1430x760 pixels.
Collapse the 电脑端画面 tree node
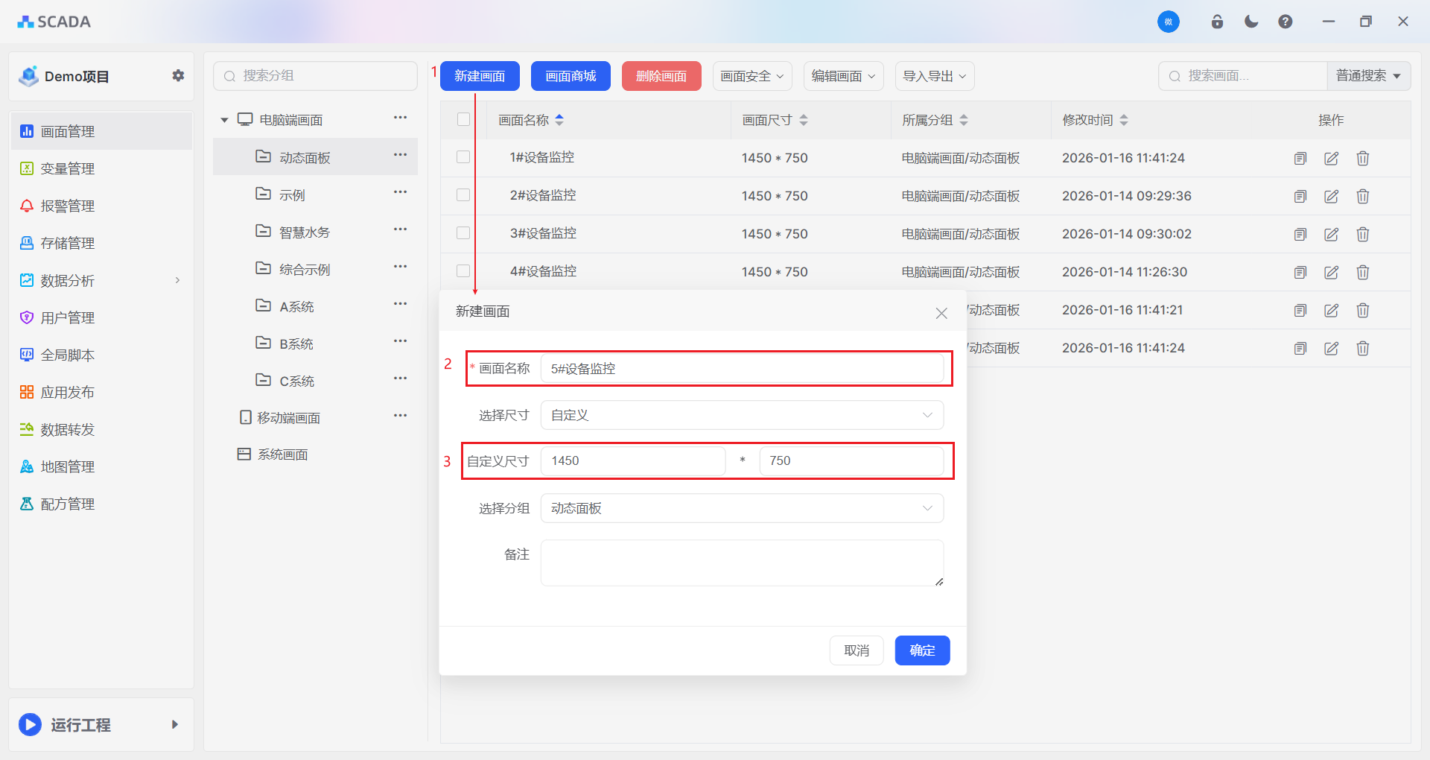[224, 120]
